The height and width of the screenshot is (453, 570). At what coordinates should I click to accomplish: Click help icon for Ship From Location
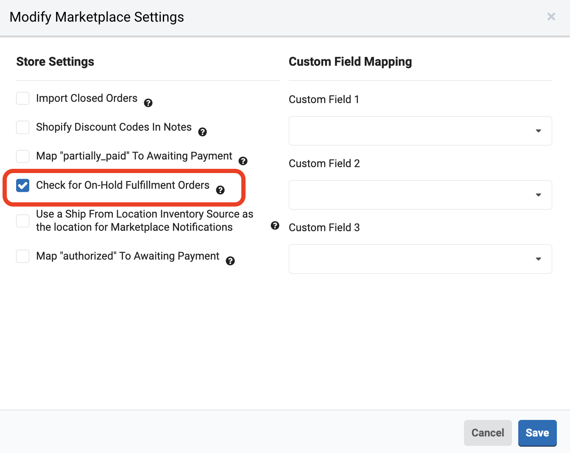pyautogui.click(x=275, y=225)
